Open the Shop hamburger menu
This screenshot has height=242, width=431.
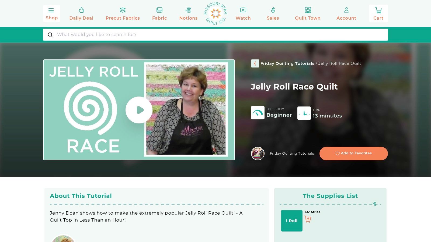51,13
